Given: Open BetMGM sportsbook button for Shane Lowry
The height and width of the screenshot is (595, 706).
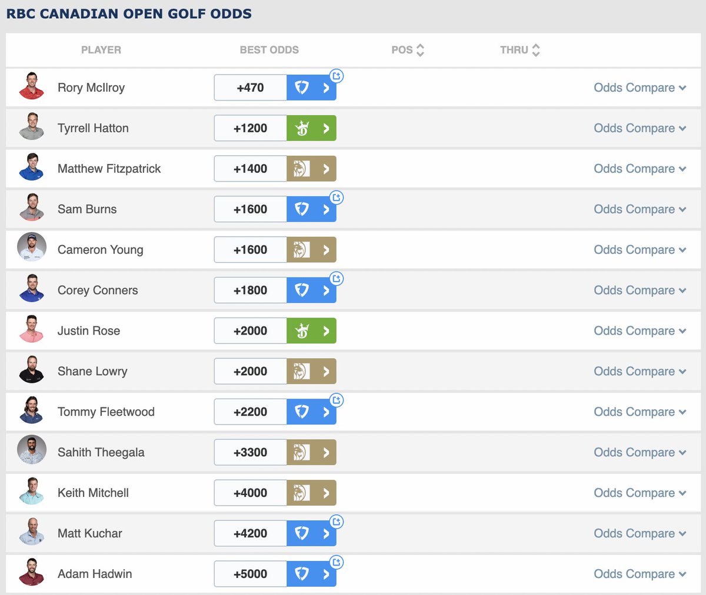Looking at the screenshot, I should pyautogui.click(x=311, y=372).
